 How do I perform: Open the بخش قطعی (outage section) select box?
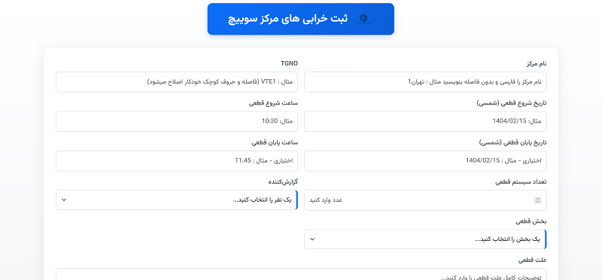[425, 239]
